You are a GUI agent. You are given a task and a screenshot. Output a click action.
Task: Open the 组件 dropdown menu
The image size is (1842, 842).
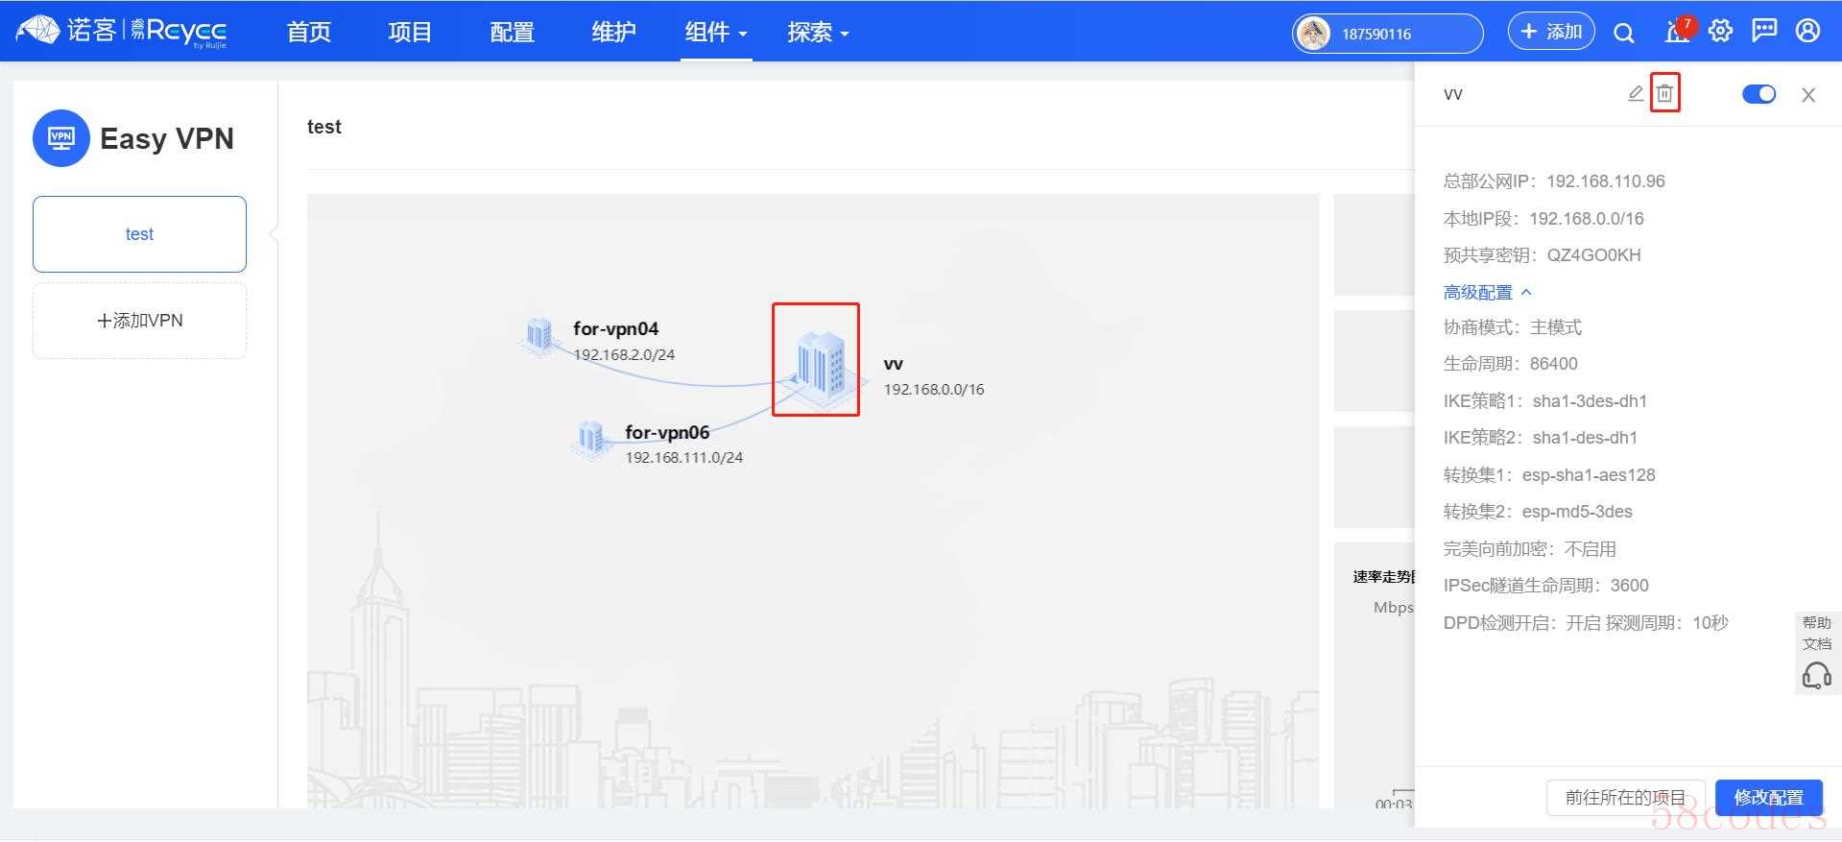pyautogui.click(x=715, y=33)
